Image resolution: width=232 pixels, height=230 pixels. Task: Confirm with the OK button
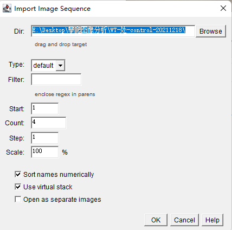coord(156,220)
